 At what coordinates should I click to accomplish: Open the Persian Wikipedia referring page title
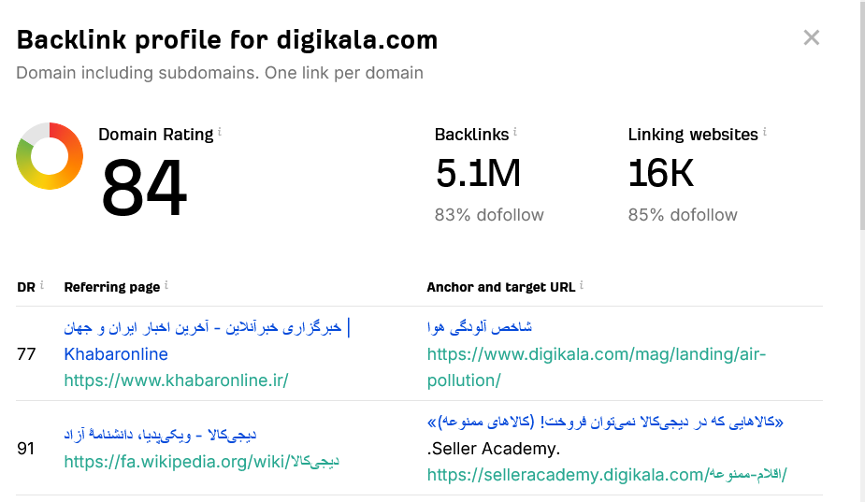[160, 436]
